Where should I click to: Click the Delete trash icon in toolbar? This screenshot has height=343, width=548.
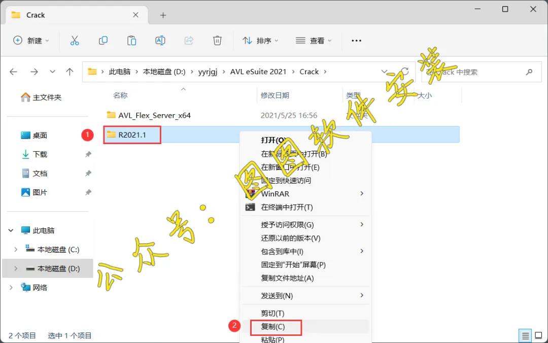[x=217, y=41]
